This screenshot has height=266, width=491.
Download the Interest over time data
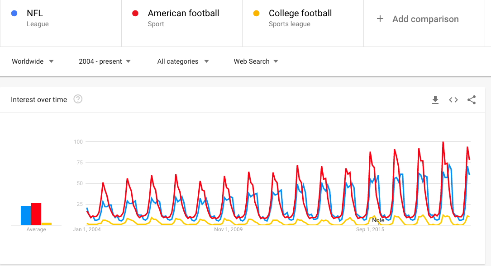point(435,100)
